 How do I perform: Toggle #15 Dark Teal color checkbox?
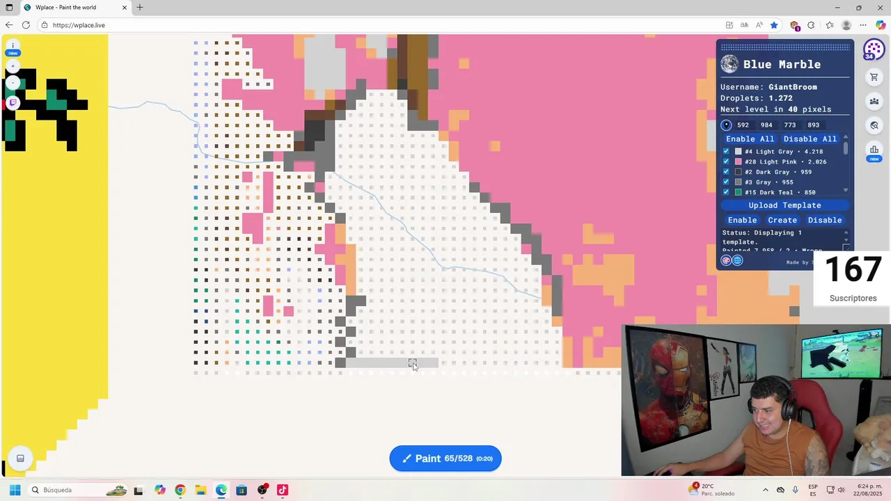[x=726, y=192]
